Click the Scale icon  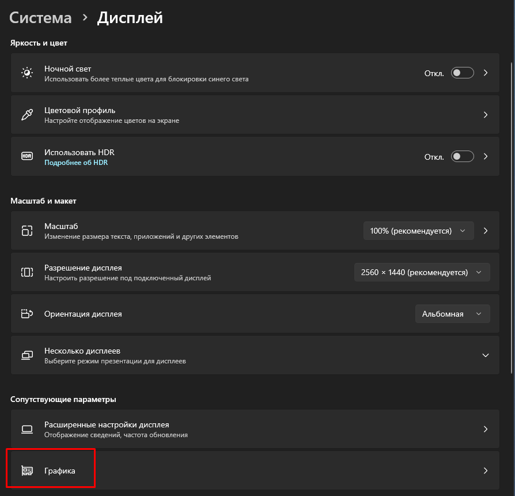tap(27, 231)
